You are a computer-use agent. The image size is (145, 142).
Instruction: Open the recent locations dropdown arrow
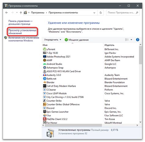coord(17,13)
